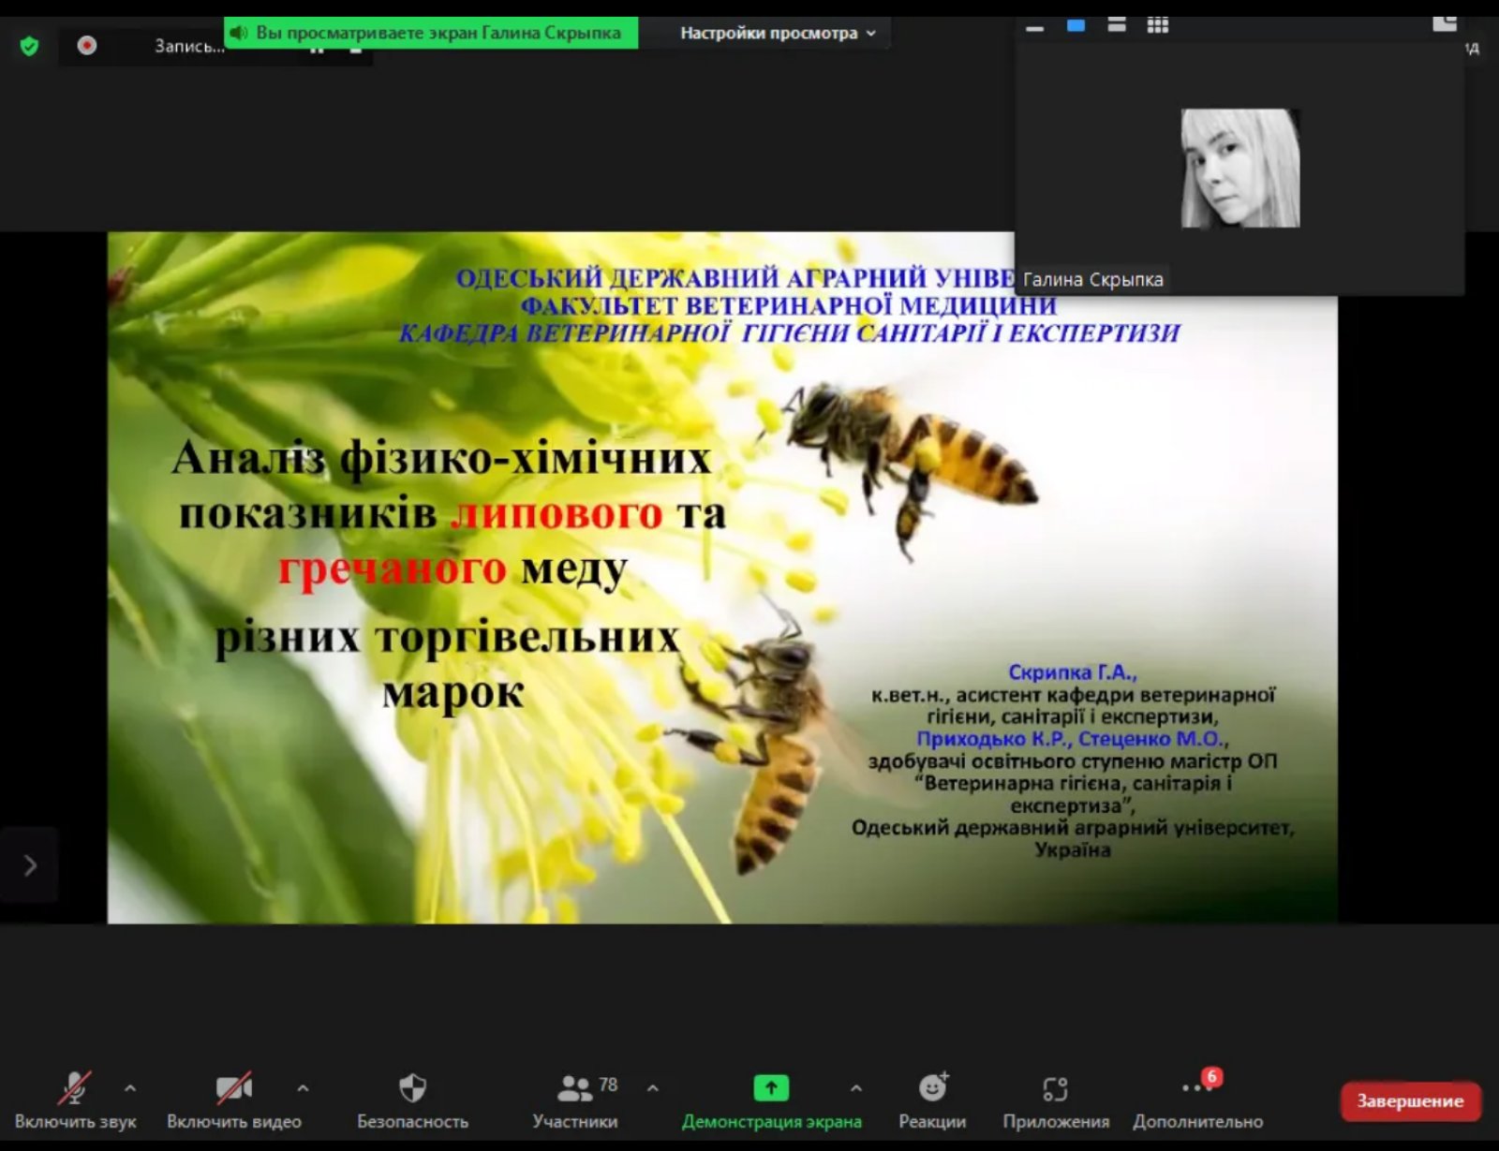Image resolution: width=1499 pixels, height=1151 pixels.
Task: Click the author name Скрипка Г.А. on slide
Action: [x=1072, y=672]
